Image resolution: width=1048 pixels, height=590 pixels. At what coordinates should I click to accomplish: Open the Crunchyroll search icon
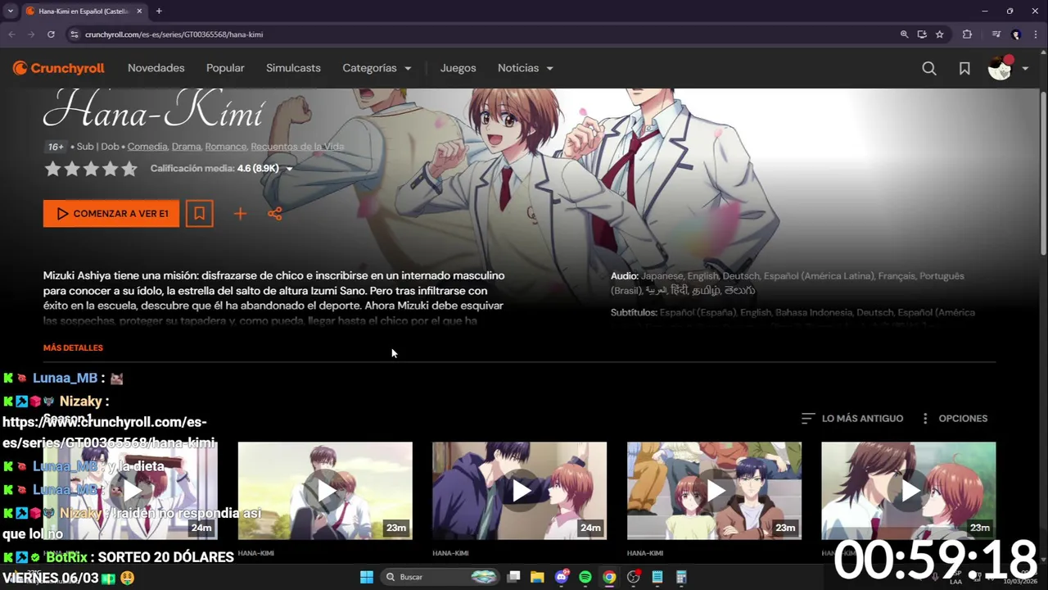pyautogui.click(x=928, y=69)
